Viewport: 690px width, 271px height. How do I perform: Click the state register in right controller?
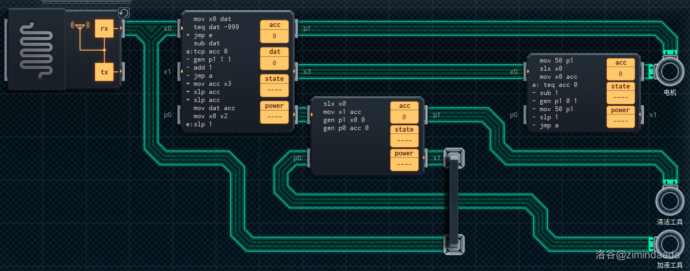620,98
